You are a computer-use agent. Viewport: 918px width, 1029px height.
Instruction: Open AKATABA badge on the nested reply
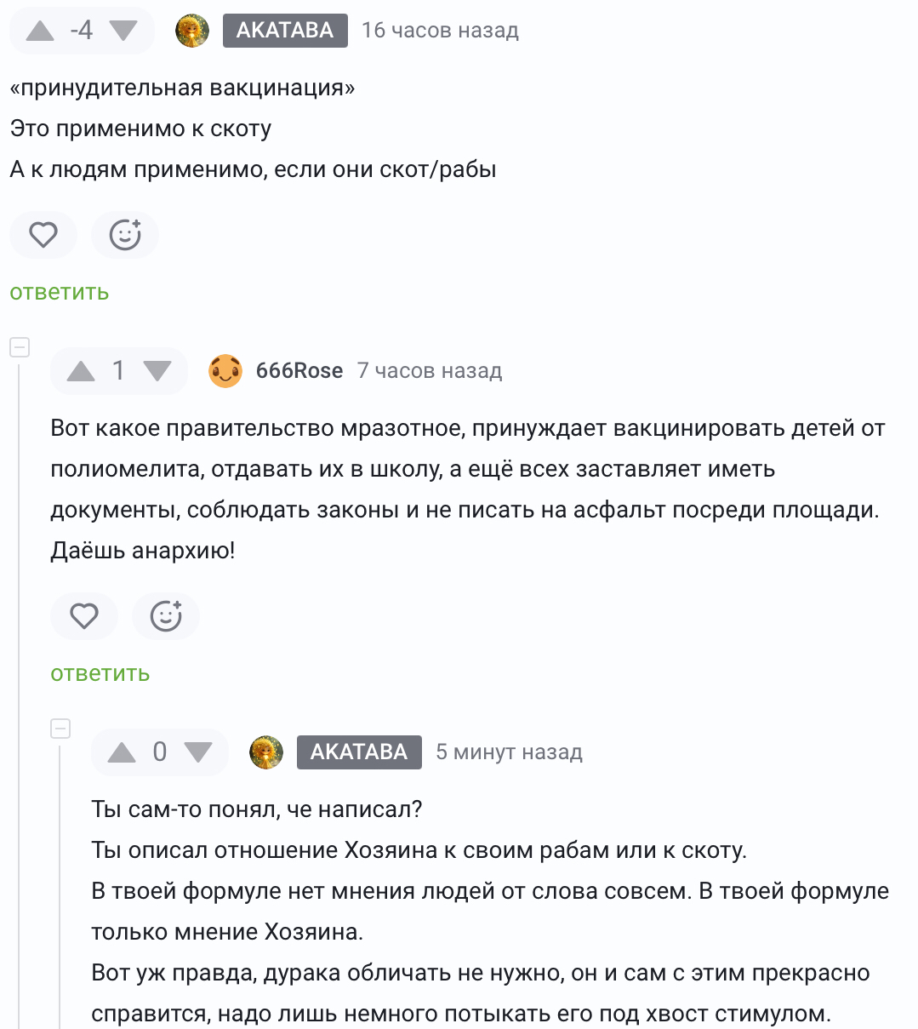pyautogui.click(x=359, y=752)
